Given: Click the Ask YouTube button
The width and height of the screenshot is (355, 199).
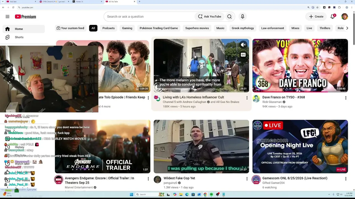Looking at the screenshot, I should coord(210,17).
